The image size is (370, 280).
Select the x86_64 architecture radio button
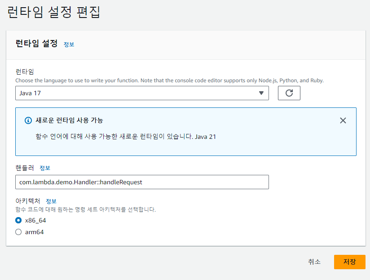tap(18, 220)
